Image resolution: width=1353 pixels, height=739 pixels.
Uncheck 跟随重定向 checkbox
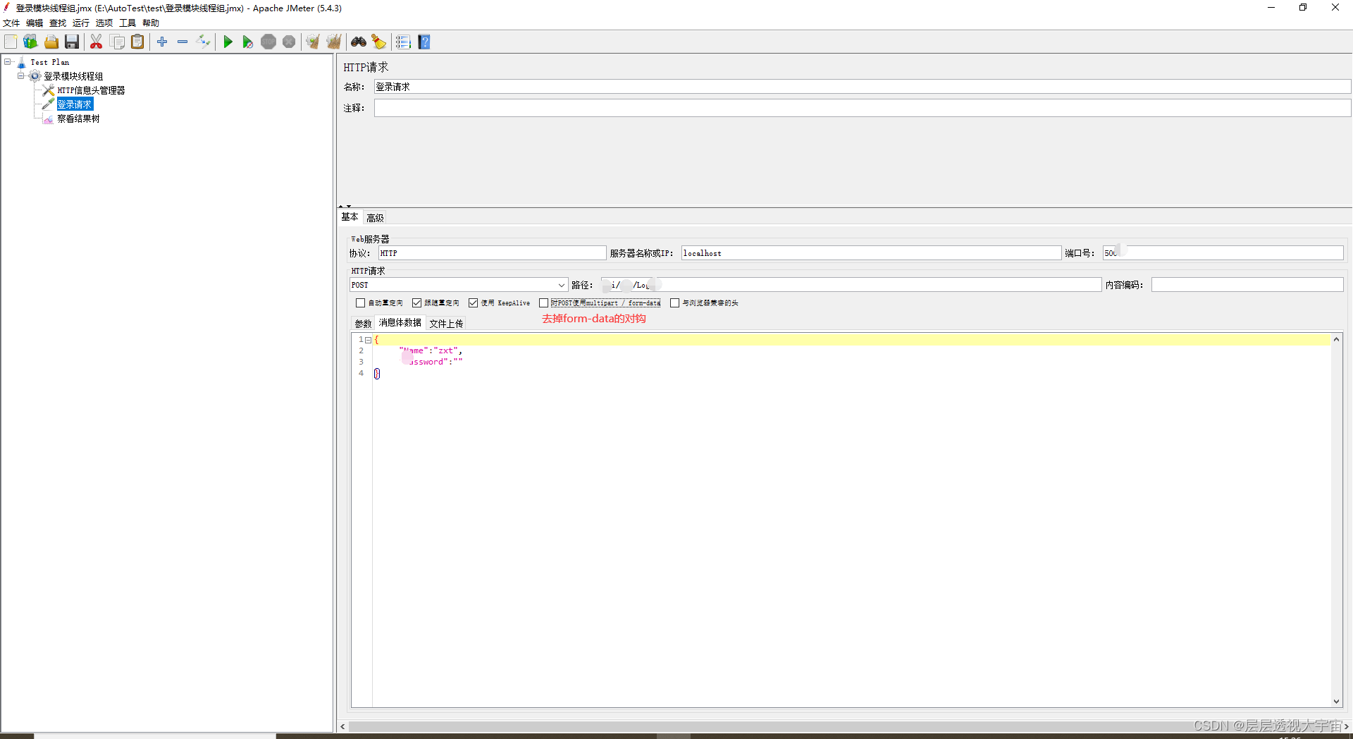pyautogui.click(x=416, y=303)
